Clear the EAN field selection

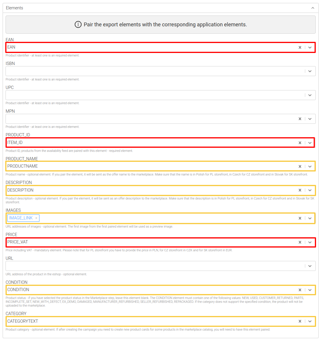pos(300,47)
